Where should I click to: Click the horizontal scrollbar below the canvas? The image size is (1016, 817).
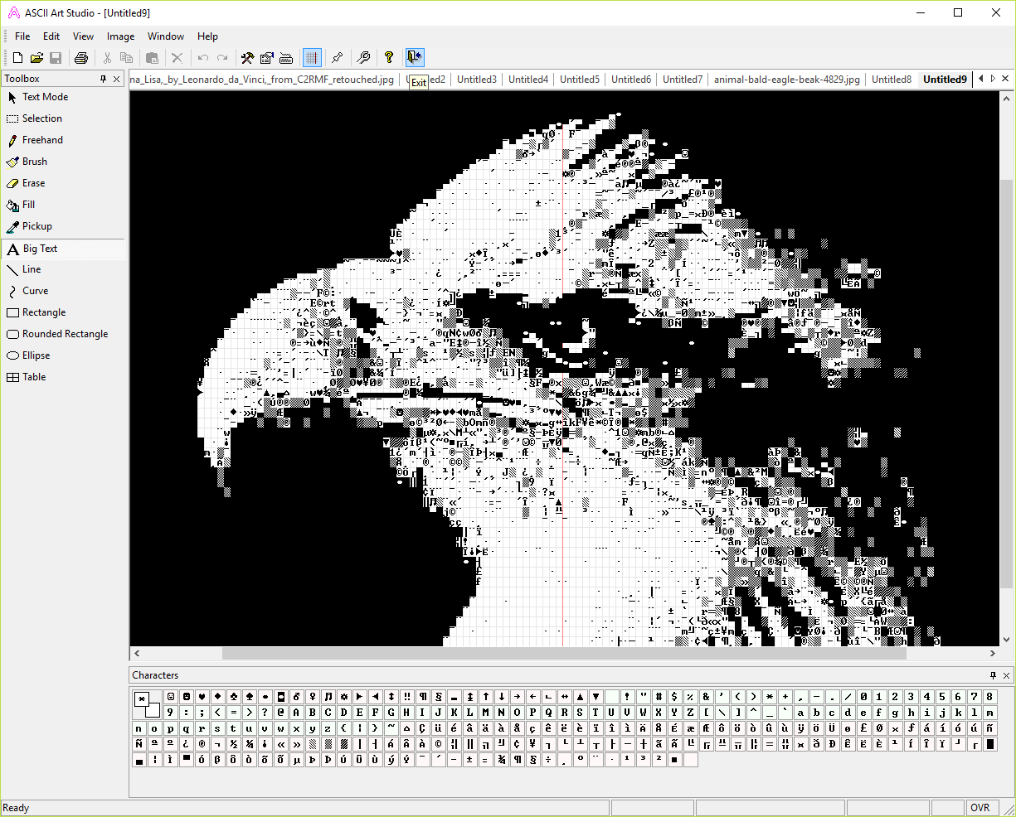[564, 654]
